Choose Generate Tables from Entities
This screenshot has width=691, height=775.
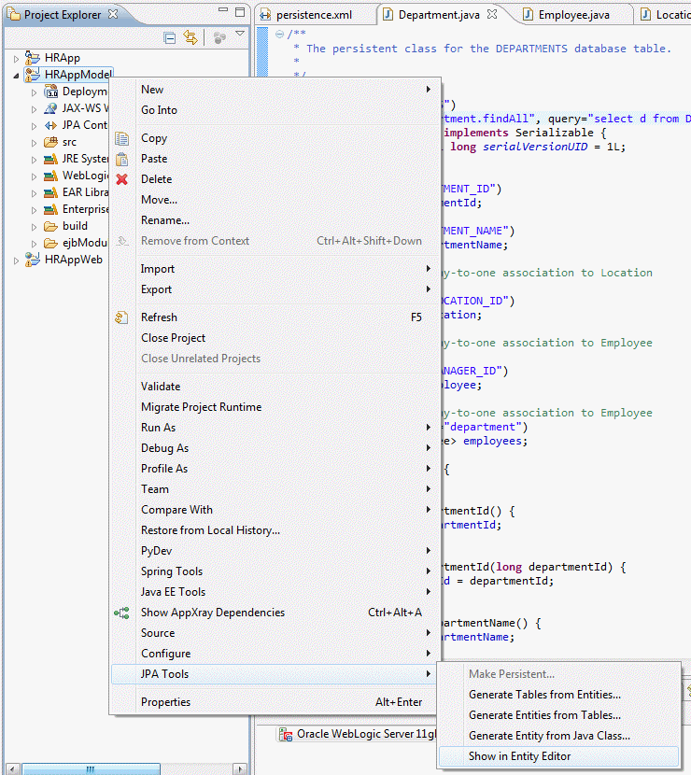point(544,695)
